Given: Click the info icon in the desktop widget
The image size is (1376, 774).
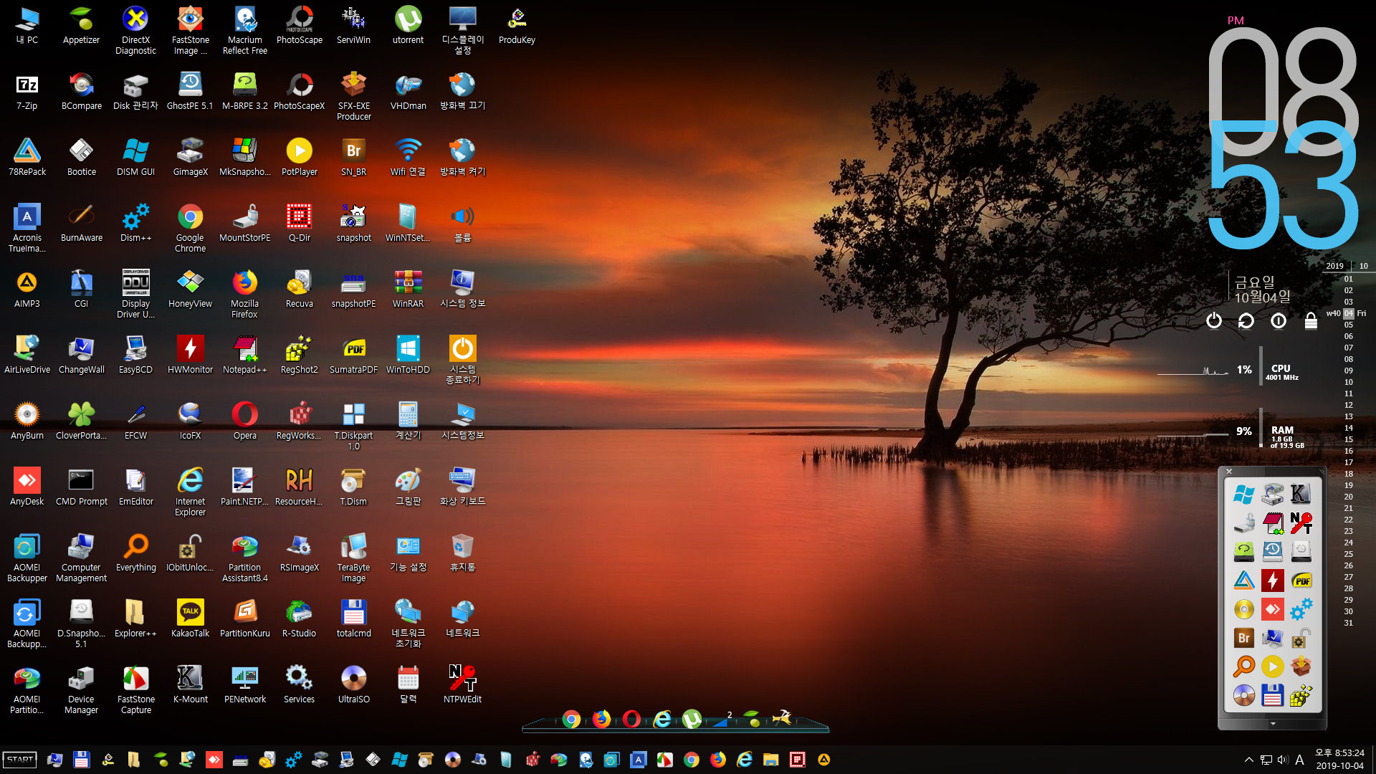Looking at the screenshot, I should 1279,320.
